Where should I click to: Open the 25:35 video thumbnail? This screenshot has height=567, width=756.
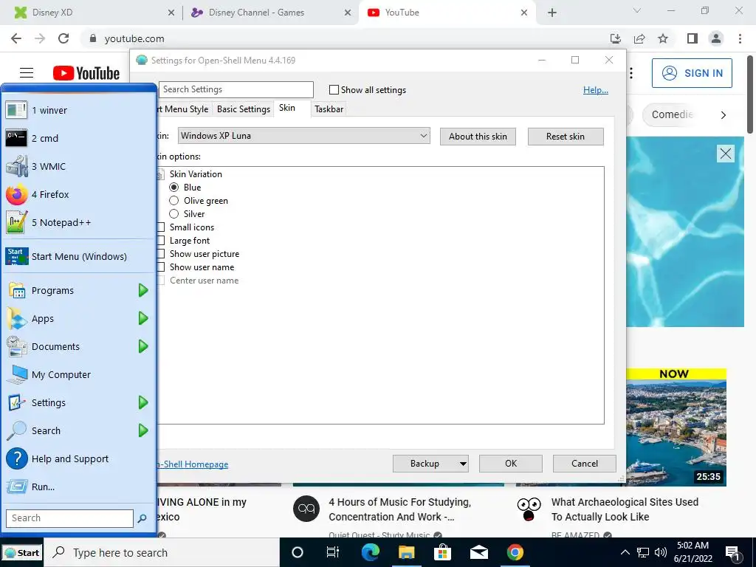(676, 427)
